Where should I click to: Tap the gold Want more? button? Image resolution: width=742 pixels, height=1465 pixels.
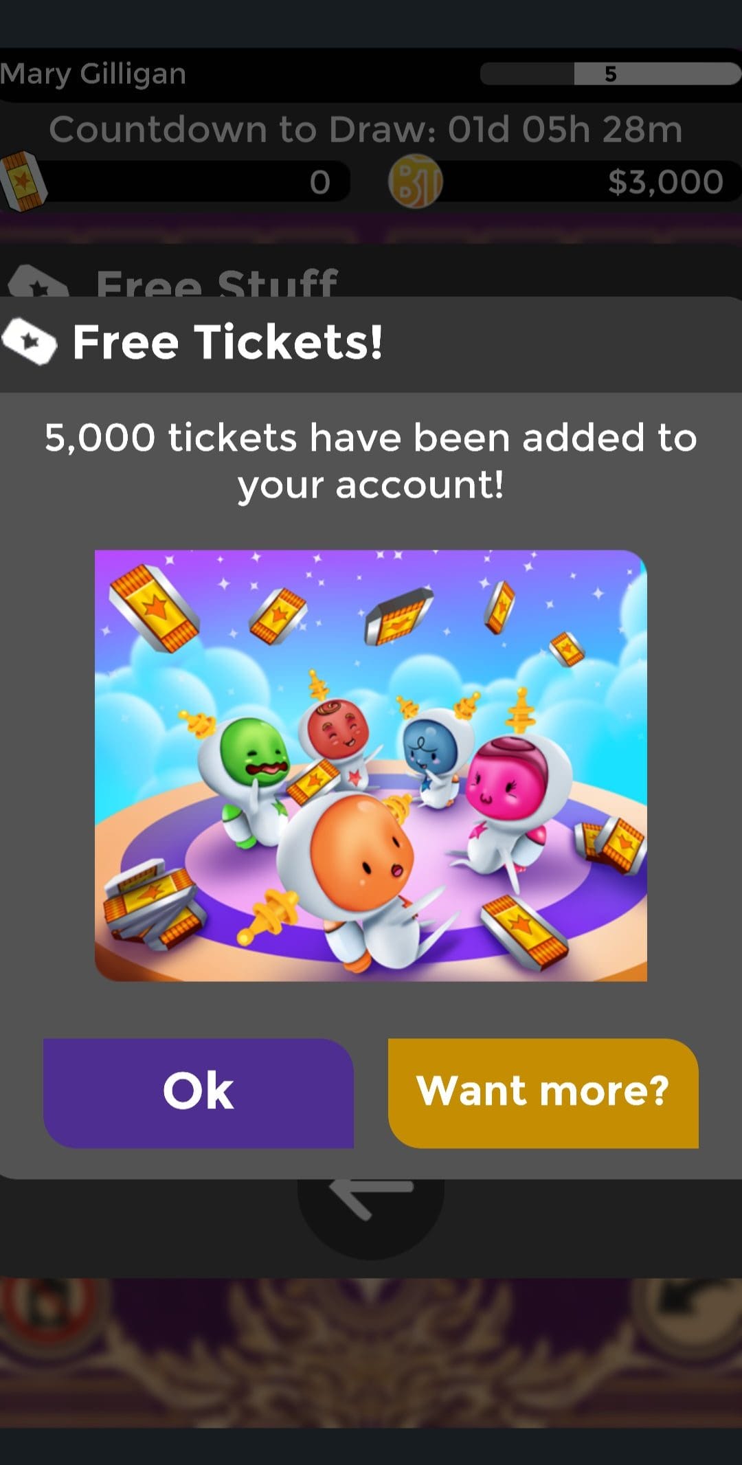tap(543, 1093)
